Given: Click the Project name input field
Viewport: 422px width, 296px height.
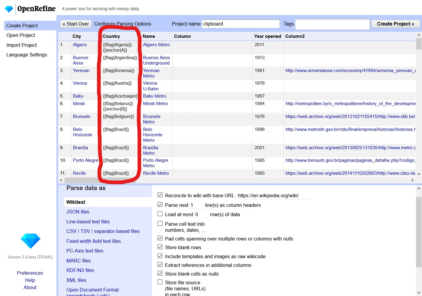Looking at the screenshot, I should click(241, 24).
